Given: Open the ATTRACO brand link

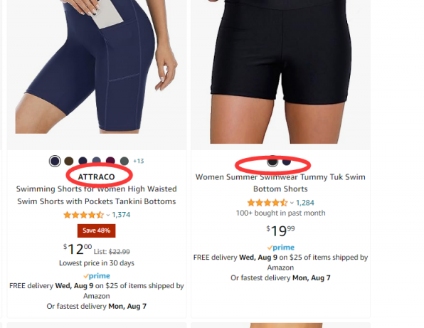Looking at the screenshot, I should pos(97,177).
